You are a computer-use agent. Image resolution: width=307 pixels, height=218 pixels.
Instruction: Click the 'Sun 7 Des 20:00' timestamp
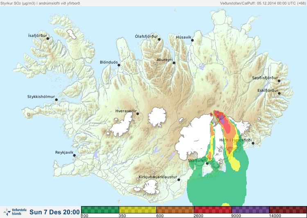coord(54,212)
